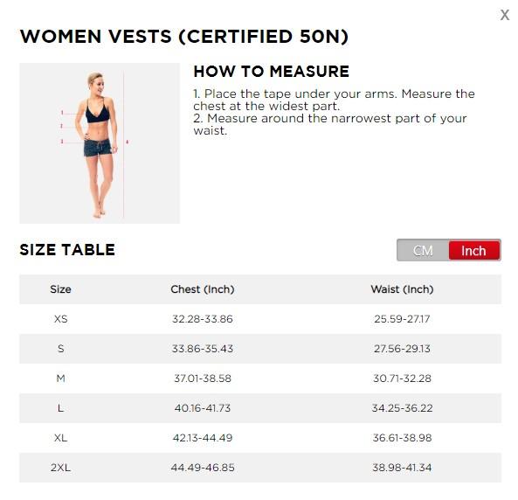Screen dimensions: 518x500
Task: Switch size table units to CM
Action: (x=423, y=250)
